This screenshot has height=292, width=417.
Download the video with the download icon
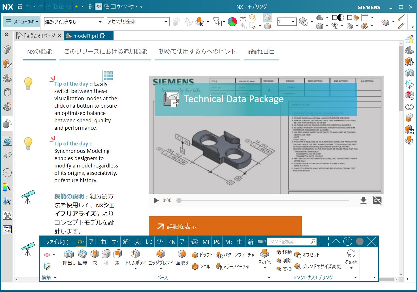click(x=363, y=201)
